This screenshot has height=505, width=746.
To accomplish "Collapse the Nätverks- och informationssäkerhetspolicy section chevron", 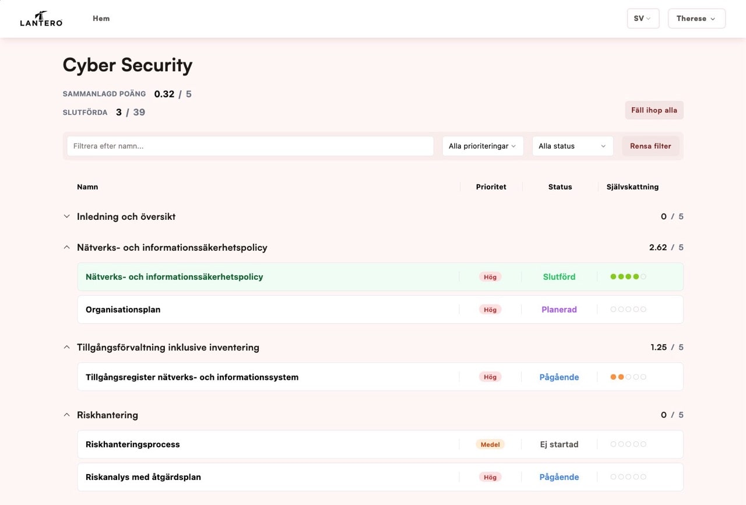I will 66,248.
